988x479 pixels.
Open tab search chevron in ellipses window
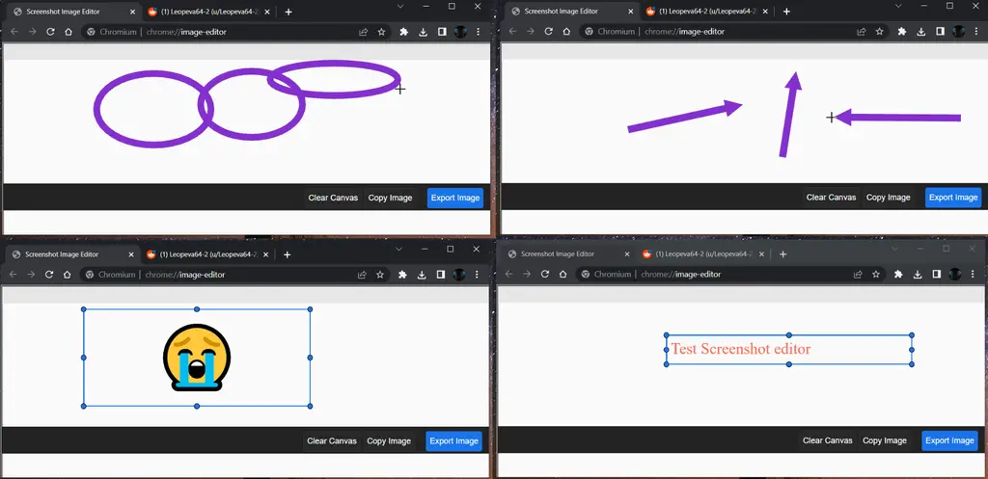pyautogui.click(x=399, y=7)
